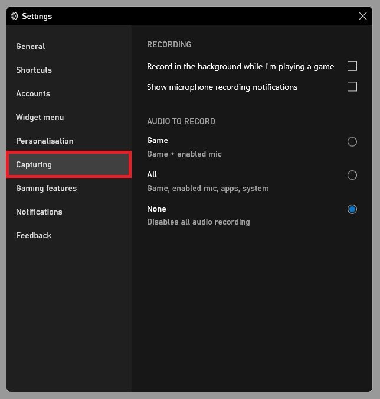
Task: Open the General settings section
Action: [31, 46]
